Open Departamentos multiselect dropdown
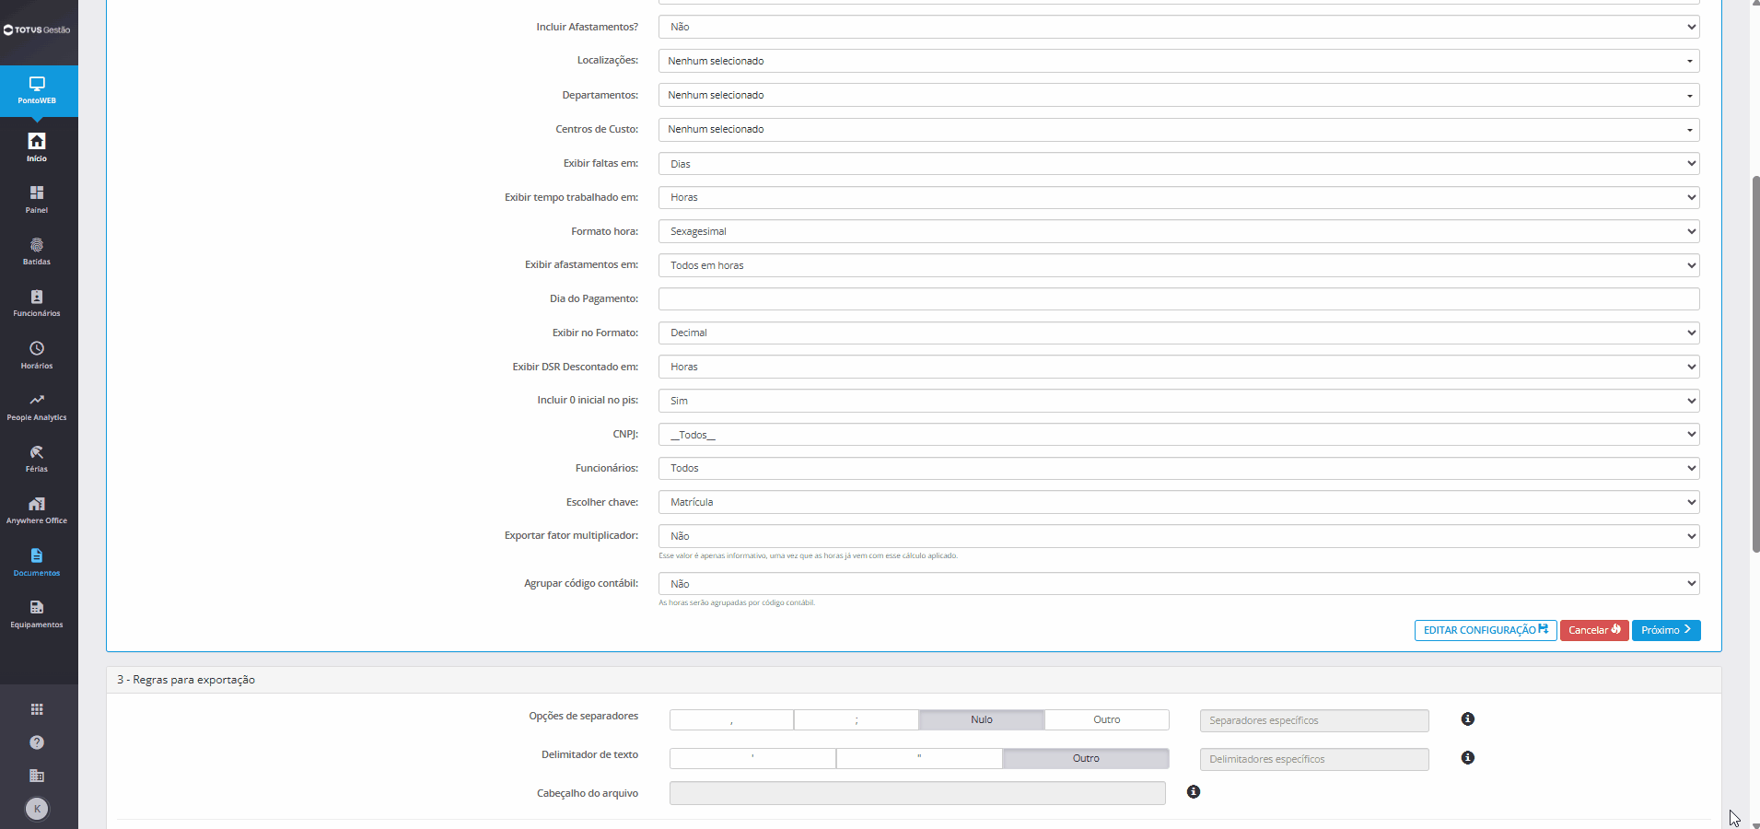Image resolution: width=1760 pixels, height=829 pixels. [1179, 95]
